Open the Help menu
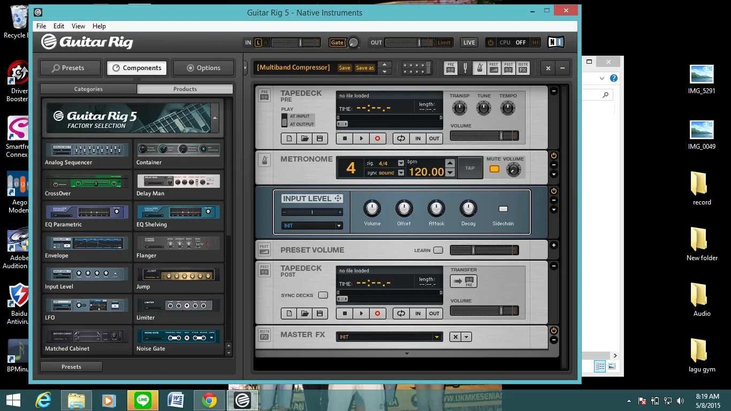The width and height of the screenshot is (731, 411). (x=99, y=26)
